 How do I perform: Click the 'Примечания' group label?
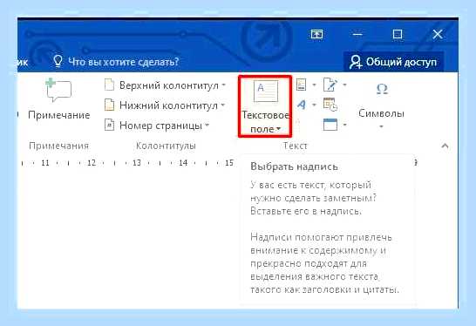click(59, 146)
